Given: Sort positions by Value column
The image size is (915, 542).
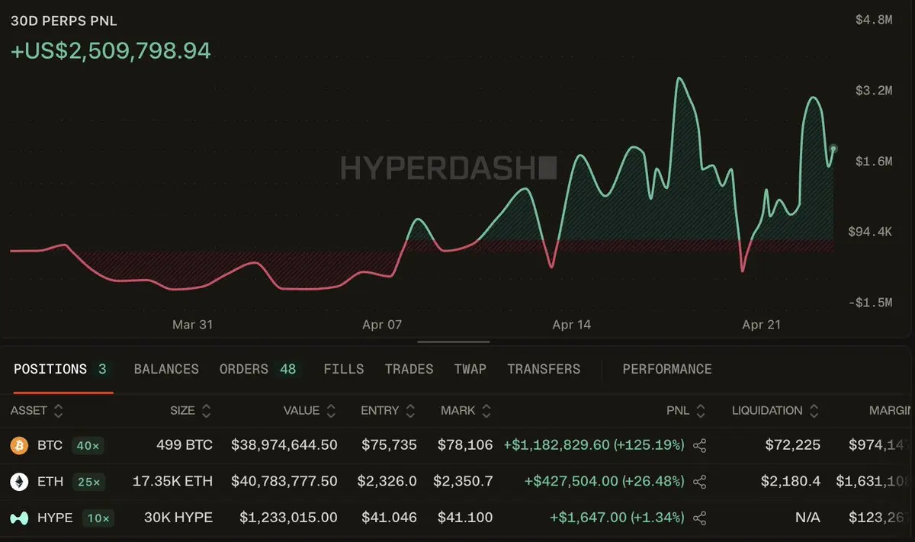Looking at the screenshot, I should 310,411.
